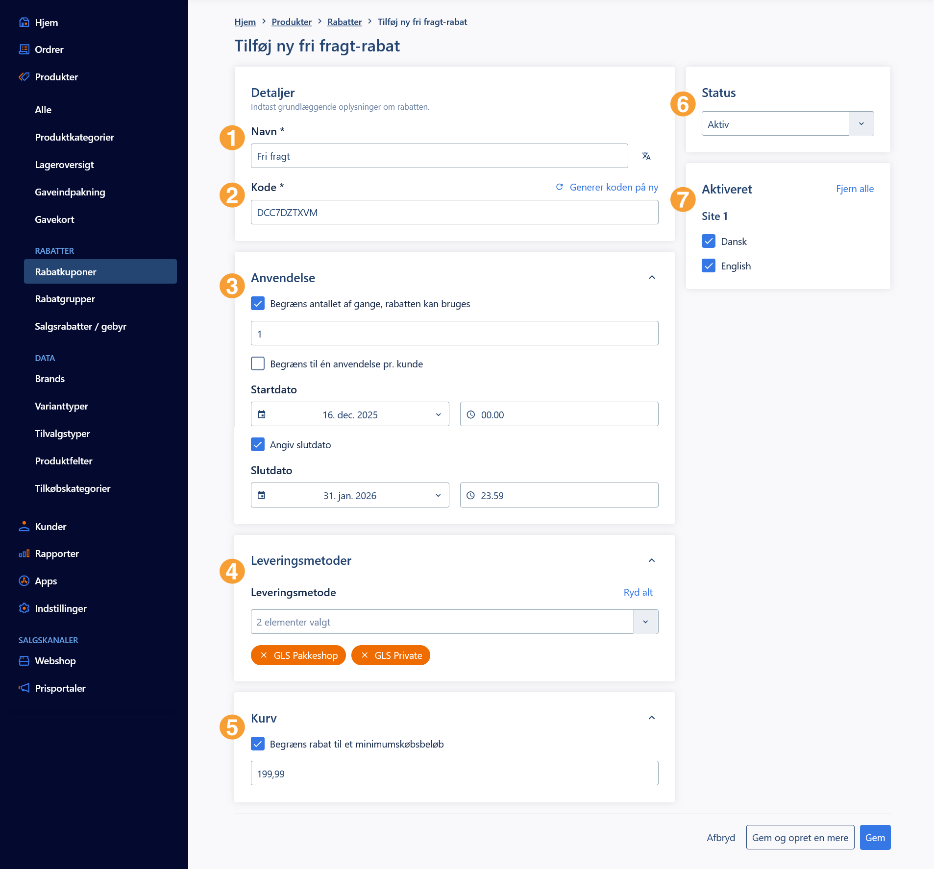This screenshot has width=934, height=869.
Task: Click the minimum purchase amount field
Action: (454, 773)
